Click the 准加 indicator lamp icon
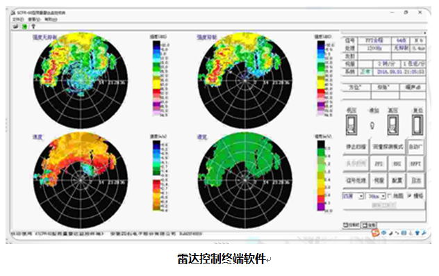439x276 pixels. [x=372, y=125]
